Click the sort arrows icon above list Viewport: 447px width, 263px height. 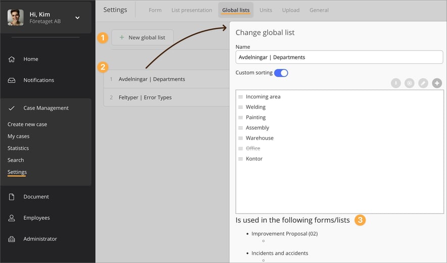click(396, 83)
